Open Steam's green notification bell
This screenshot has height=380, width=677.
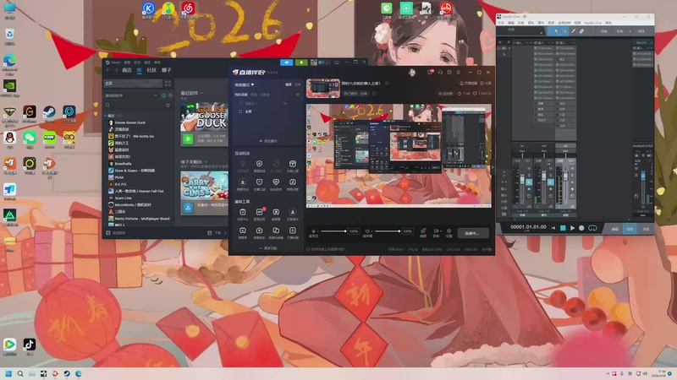click(301, 62)
